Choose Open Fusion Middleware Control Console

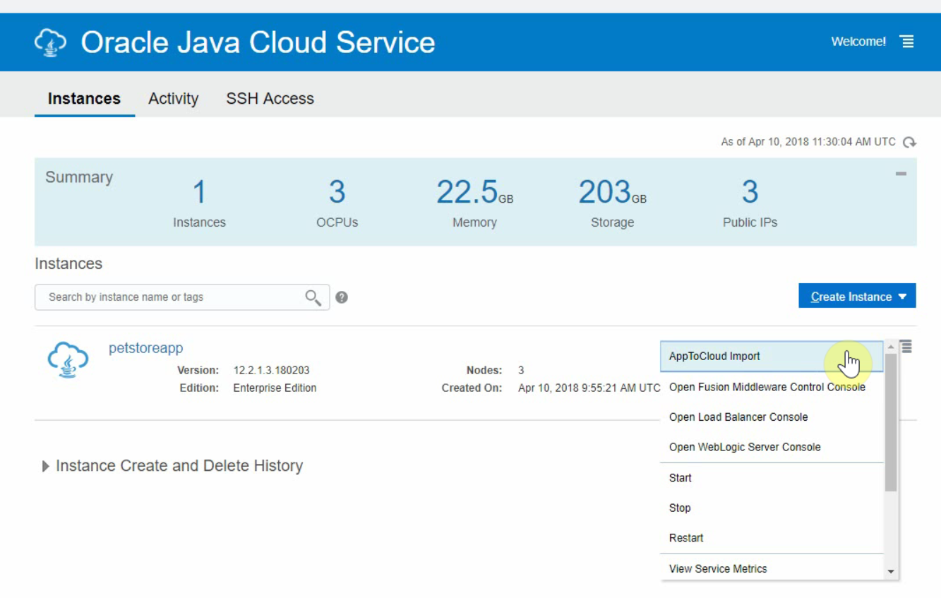772,387
